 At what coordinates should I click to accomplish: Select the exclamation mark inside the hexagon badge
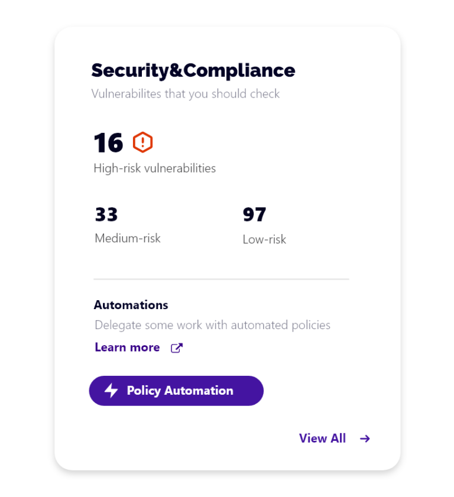(142, 142)
